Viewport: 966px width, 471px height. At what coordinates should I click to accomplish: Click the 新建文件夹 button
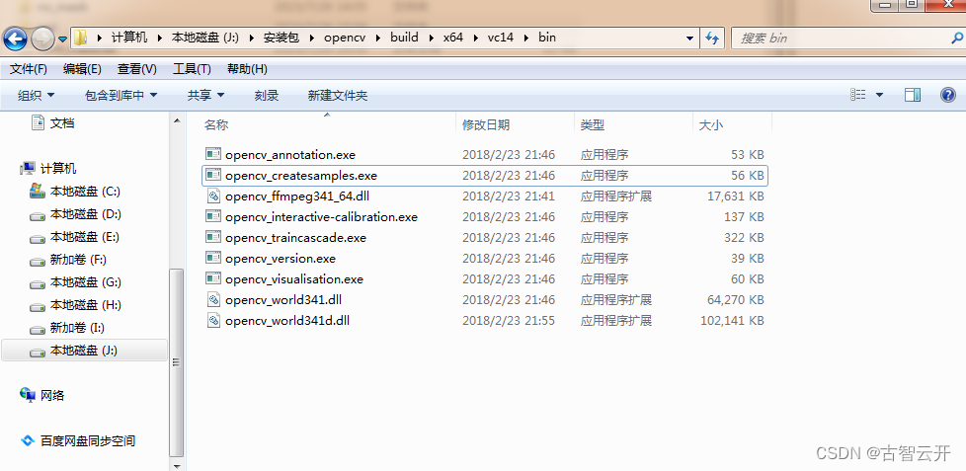tap(338, 96)
